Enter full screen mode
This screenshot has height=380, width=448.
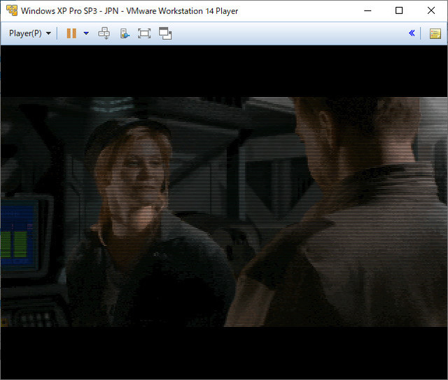tap(144, 34)
